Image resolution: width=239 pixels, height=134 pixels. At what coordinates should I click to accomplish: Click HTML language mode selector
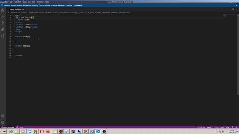pyautogui.click(x=227, y=127)
